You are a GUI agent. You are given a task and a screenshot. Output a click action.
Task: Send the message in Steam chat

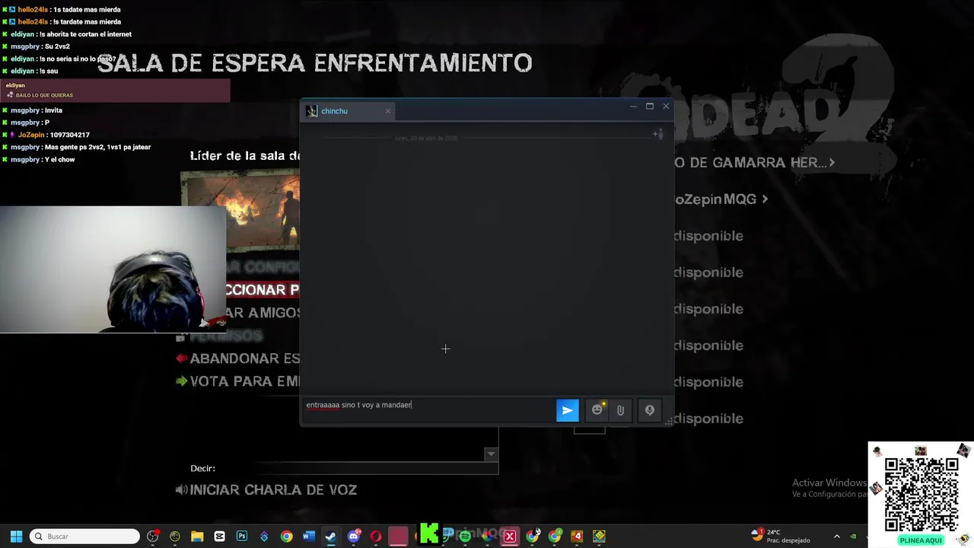point(567,410)
